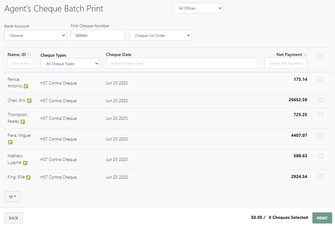Click the green PRINT button

point(322,218)
